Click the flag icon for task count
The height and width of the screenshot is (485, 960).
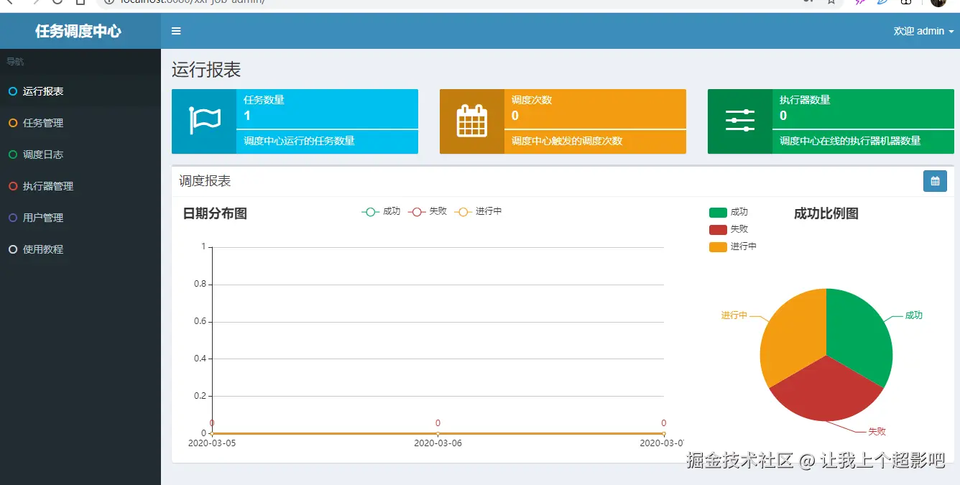pyautogui.click(x=204, y=121)
